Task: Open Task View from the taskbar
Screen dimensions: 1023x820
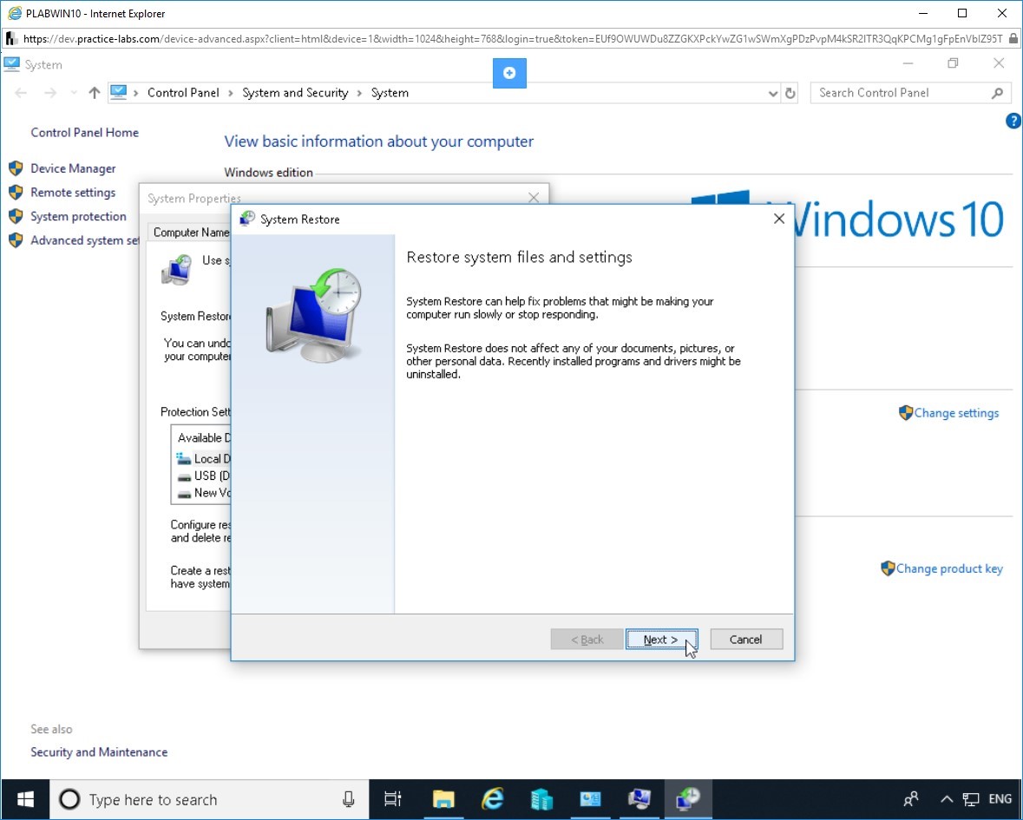Action: point(393,799)
